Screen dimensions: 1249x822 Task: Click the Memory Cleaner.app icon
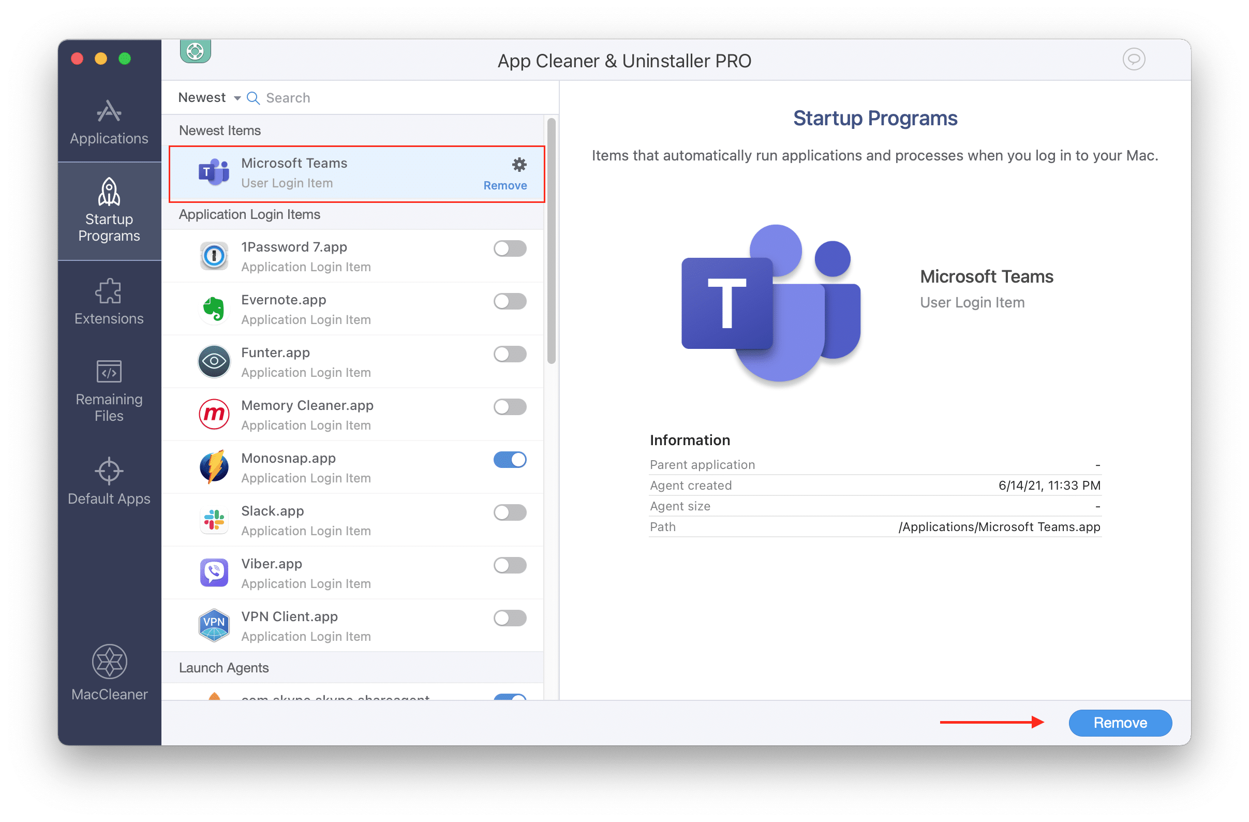(x=214, y=414)
